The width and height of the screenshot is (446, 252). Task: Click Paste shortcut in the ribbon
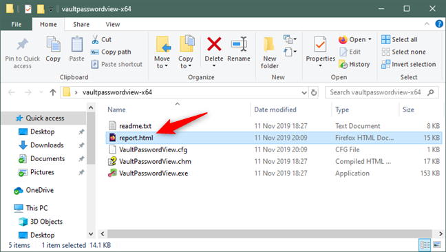[x=116, y=64]
